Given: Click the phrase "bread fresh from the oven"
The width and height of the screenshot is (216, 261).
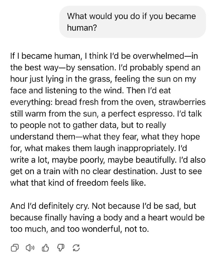Looking at the screenshot, I should 105,102.
